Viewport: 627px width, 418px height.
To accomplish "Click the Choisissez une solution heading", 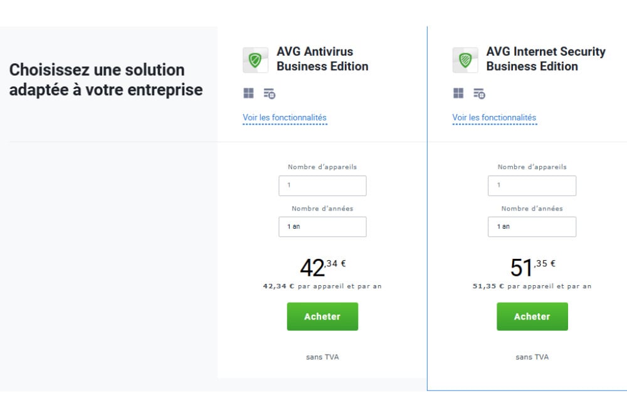I will point(106,80).
